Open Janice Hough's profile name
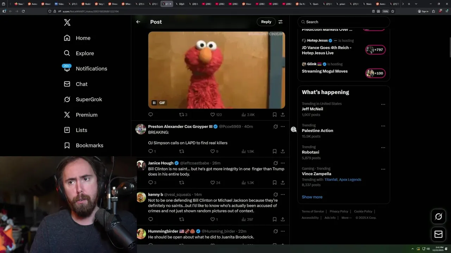The image size is (451, 253). click(x=161, y=163)
